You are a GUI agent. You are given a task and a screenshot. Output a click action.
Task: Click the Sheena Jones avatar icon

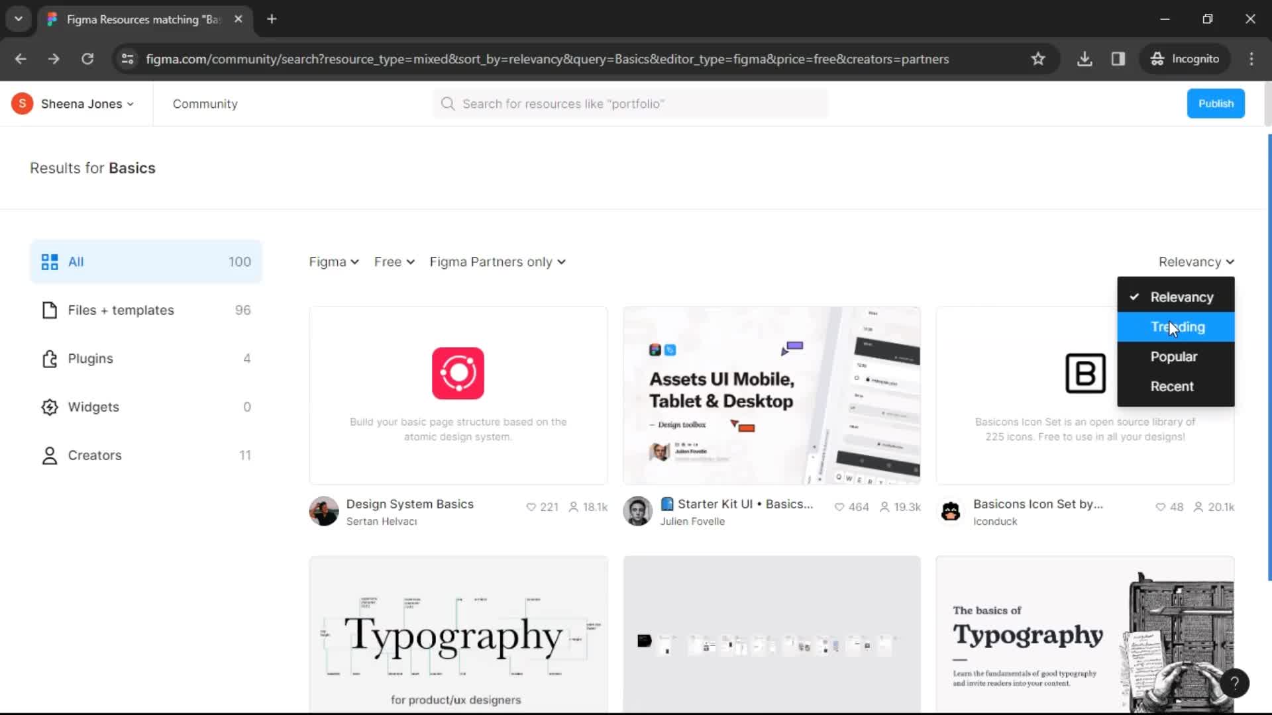pyautogui.click(x=22, y=104)
